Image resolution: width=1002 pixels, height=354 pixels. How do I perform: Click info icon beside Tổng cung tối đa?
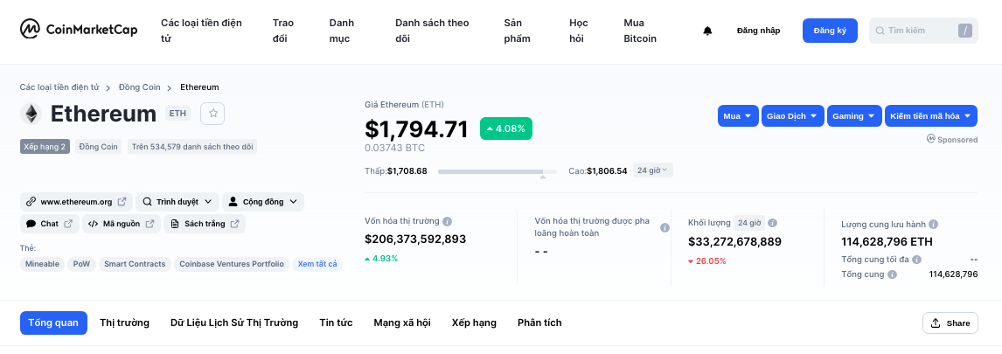coord(917,260)
